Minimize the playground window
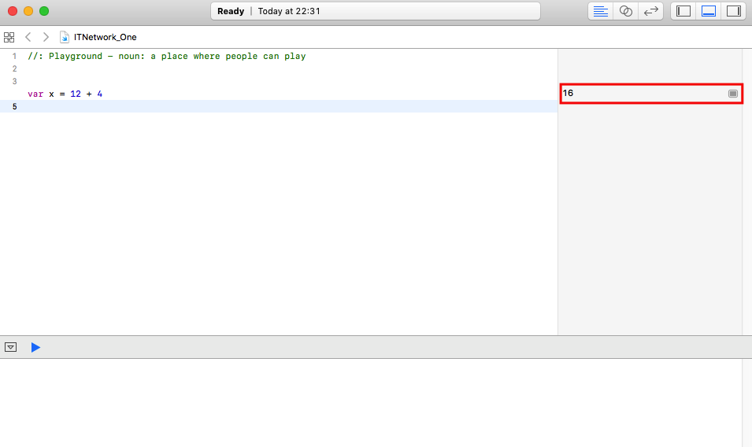752x447 pixels. click(x=28, y=11)
